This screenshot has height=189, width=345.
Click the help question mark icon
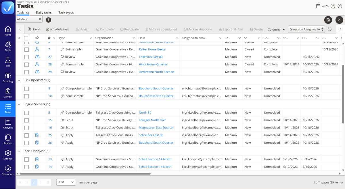(x=333, y=6)
